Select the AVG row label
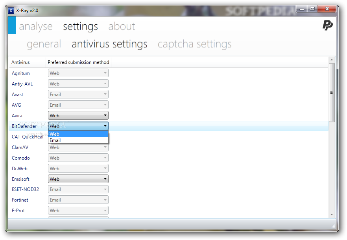The image size is (347, 240). [17, 105]
